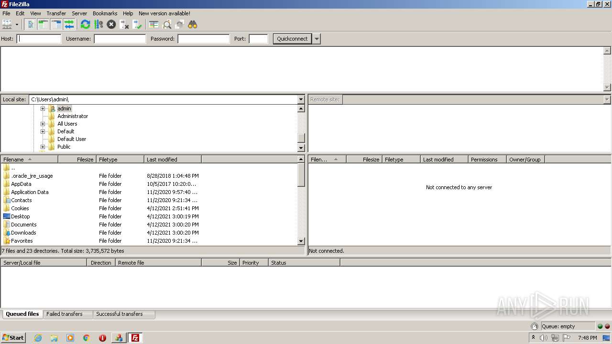Click the message log scrollbar up arrow
Viewport: 612px width, 344px height.
click(x=607, y=51)
